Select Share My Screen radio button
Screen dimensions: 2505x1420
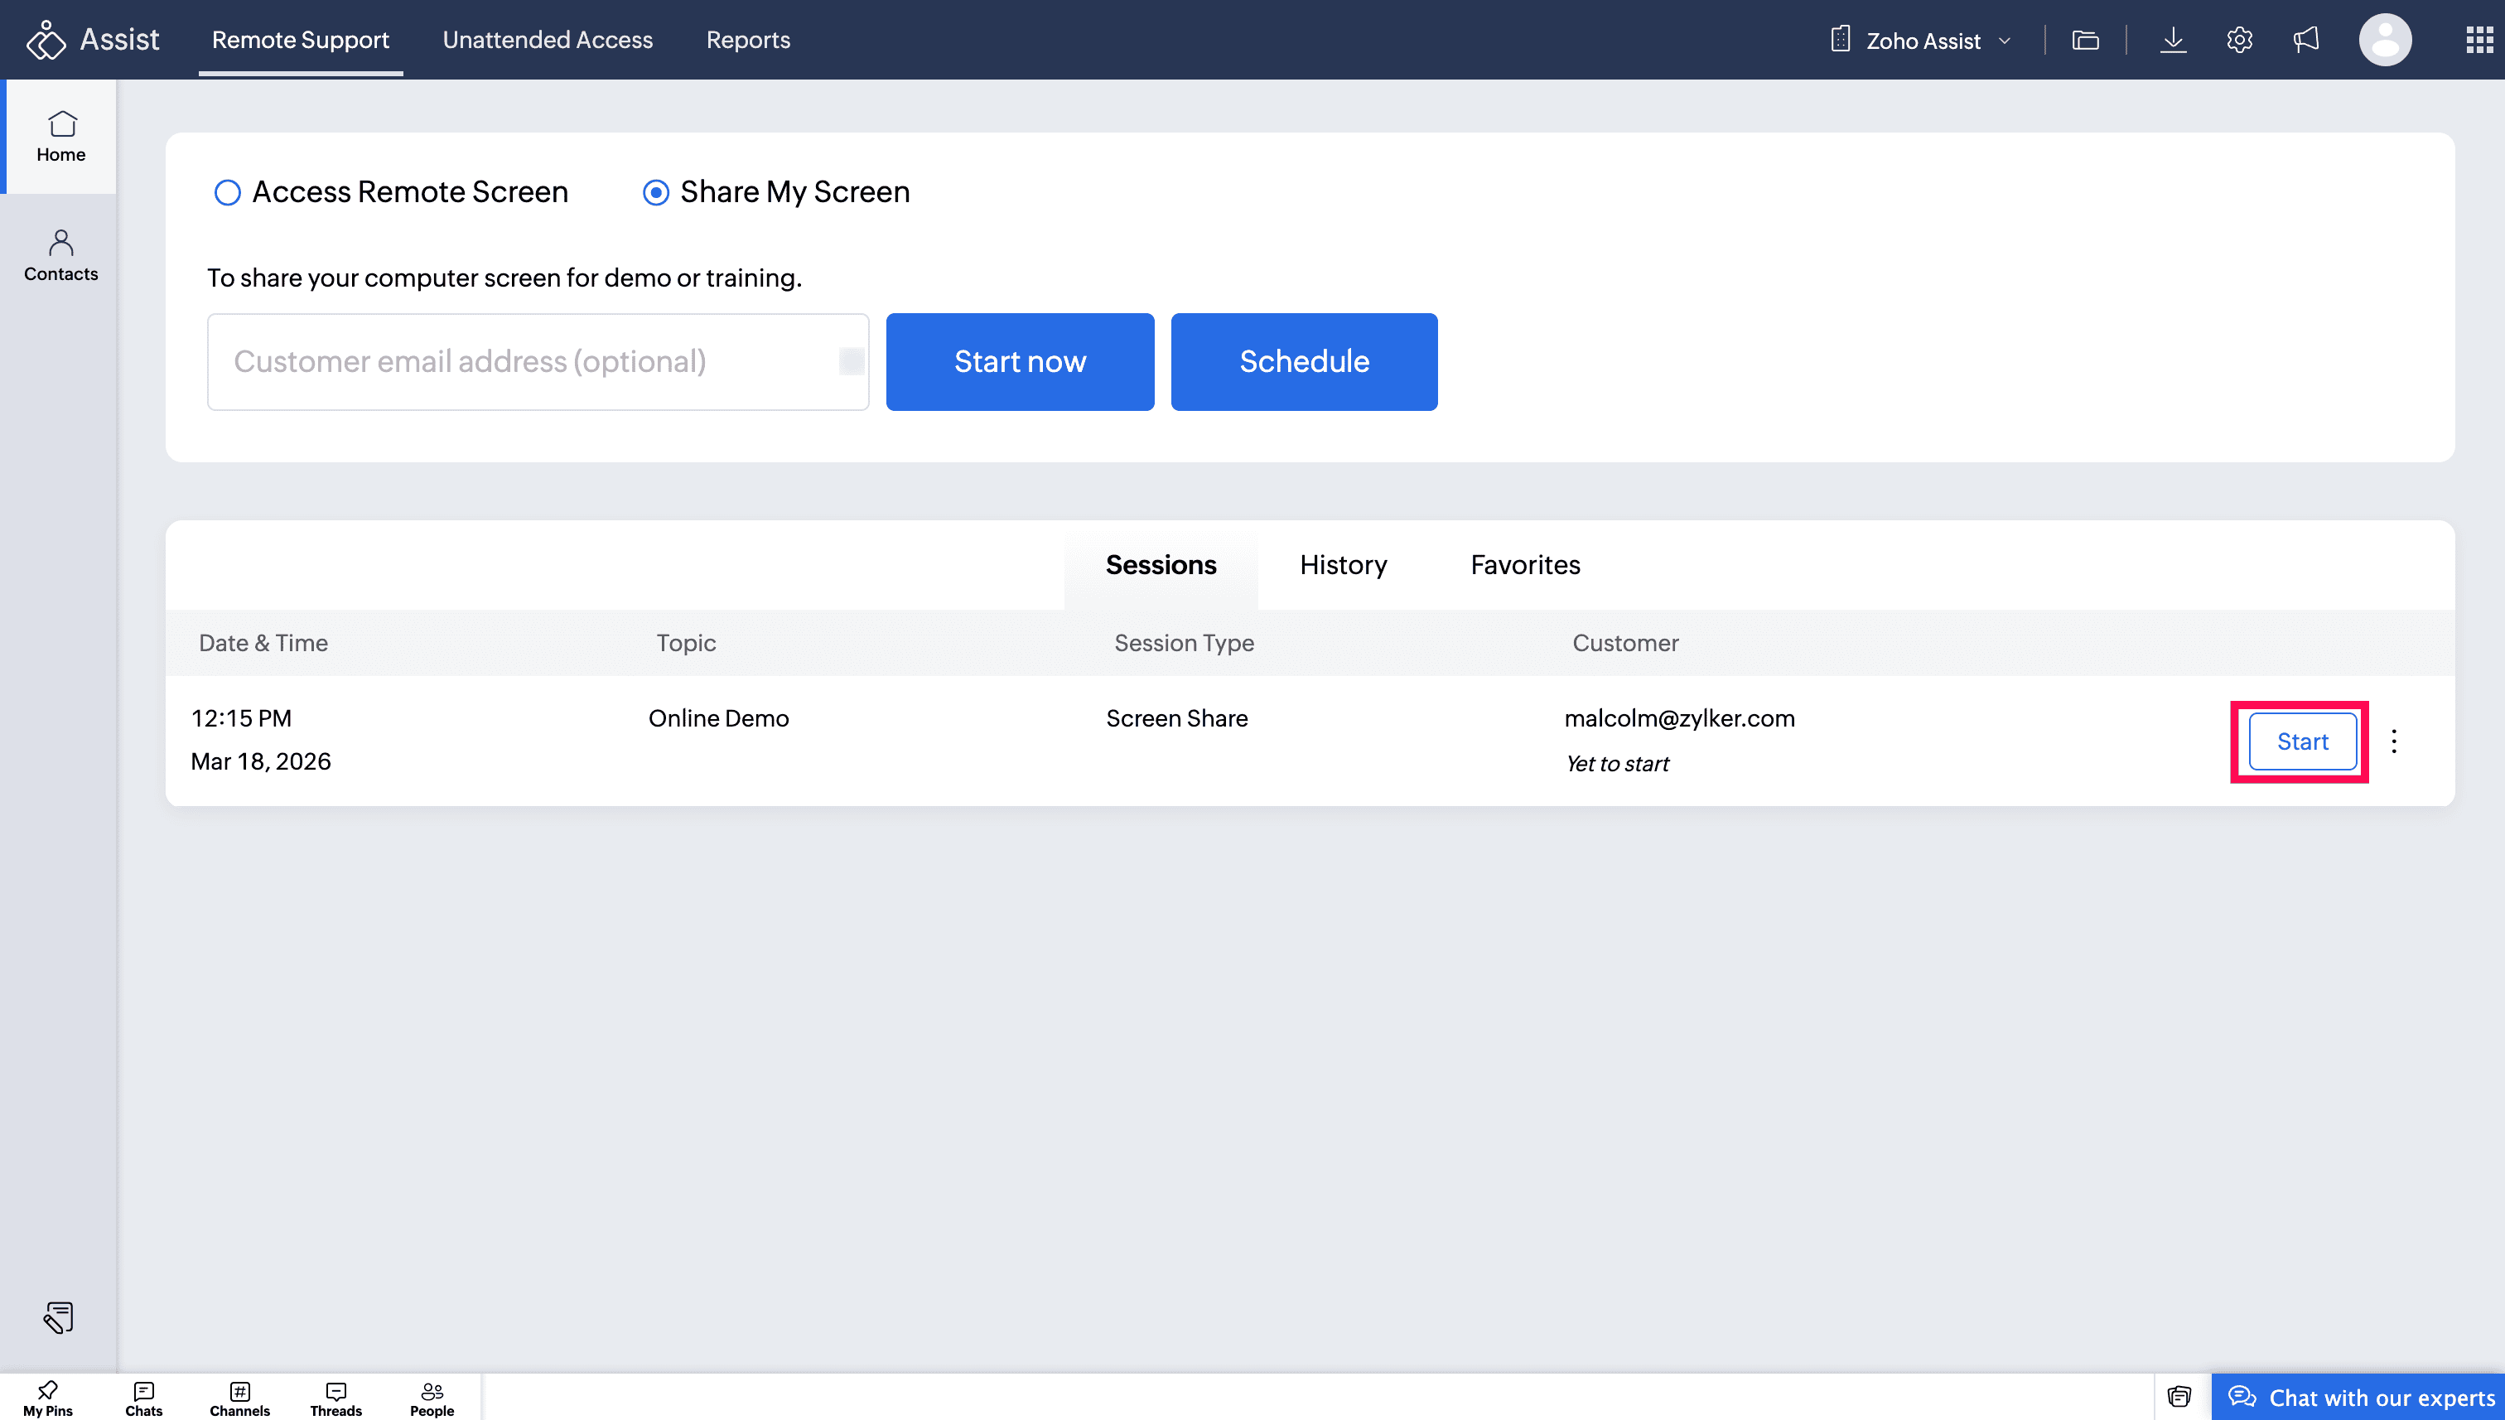click(x=656, y=192)
